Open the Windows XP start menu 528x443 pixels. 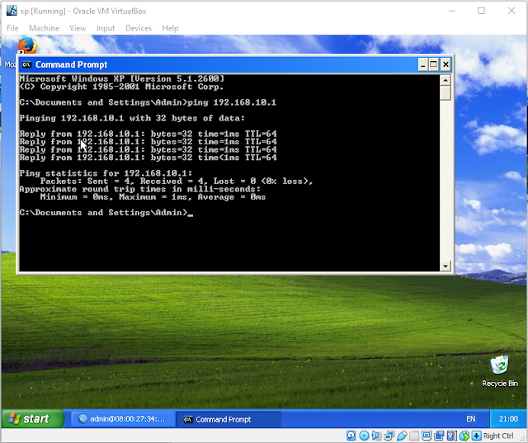(32, 418)
